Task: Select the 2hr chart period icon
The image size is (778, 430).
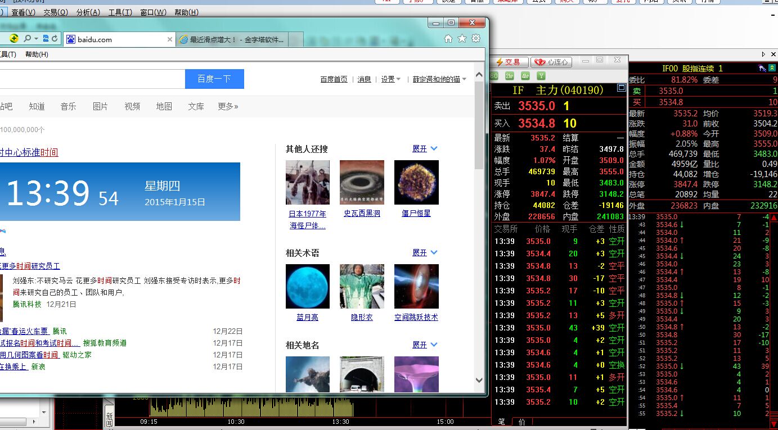Action: [510, 76]
